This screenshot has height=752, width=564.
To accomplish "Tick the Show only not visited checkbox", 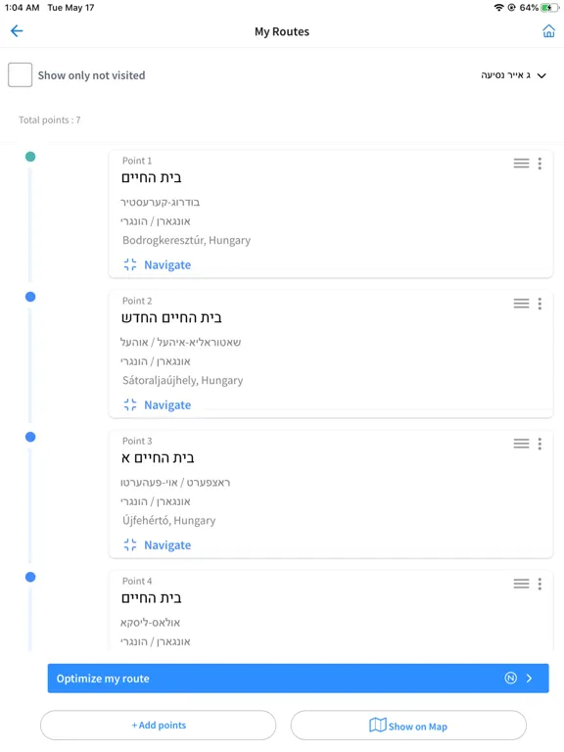I will [x=21, y=74].
